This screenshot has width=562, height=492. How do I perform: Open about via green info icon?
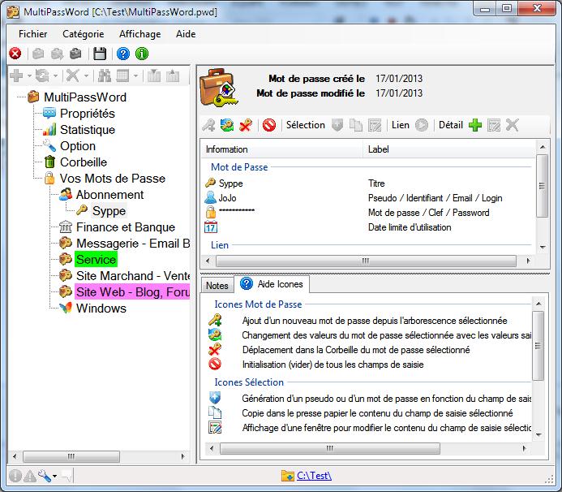click(x=142, y=54)
